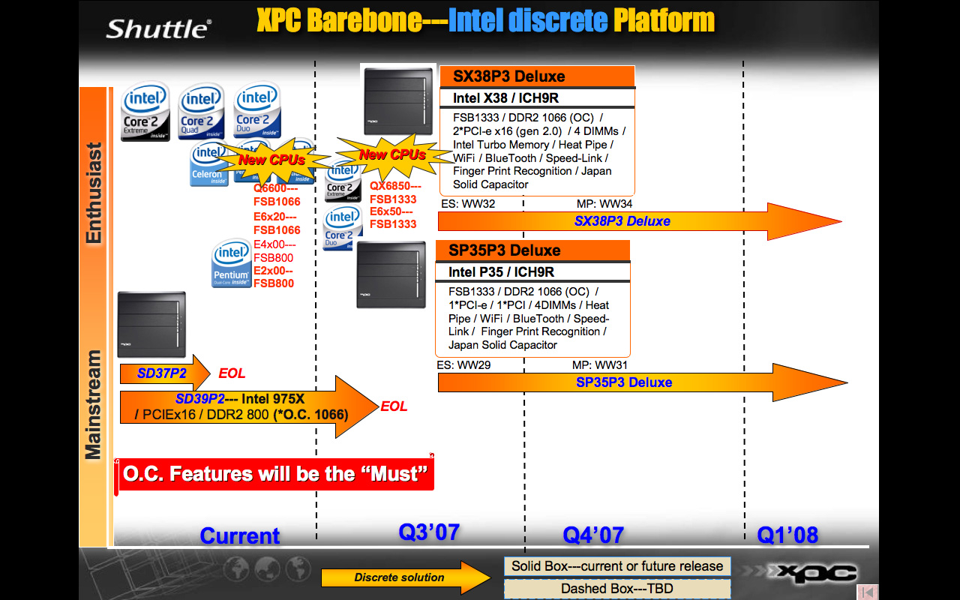Click the Intel Pentium Dual-Core badge
The width and height of the screenshot is (960, 600).
(x=232, y=265)
